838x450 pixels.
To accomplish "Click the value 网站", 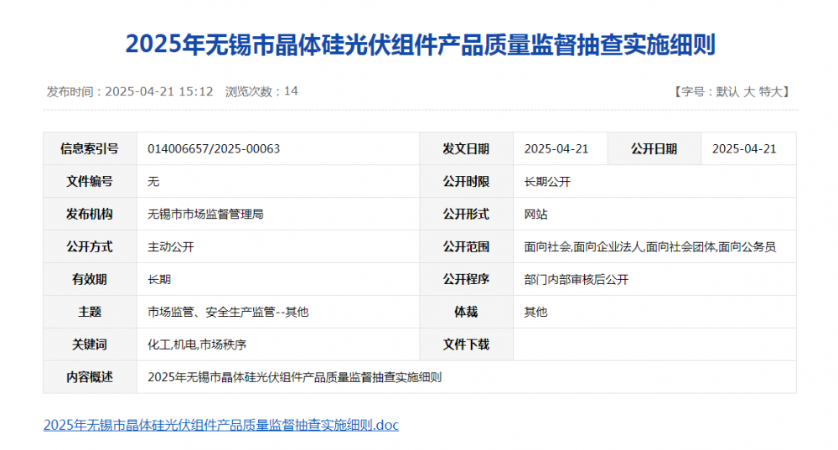I will click(536, 215).
